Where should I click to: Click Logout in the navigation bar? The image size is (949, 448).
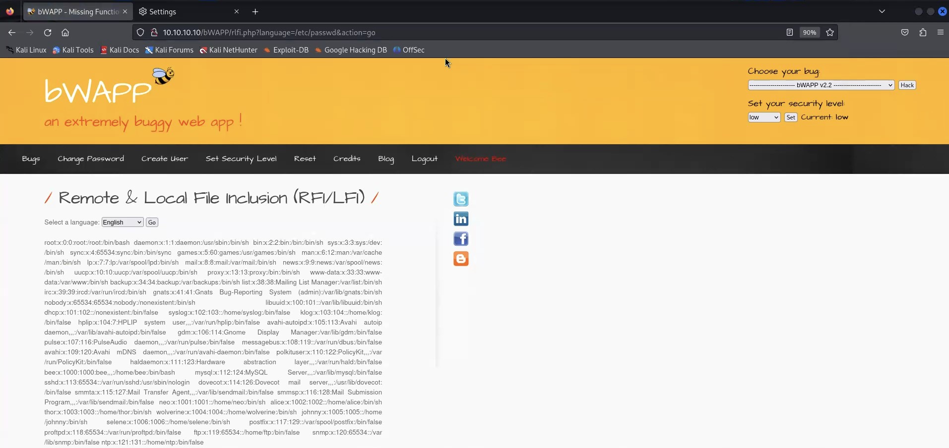pos(425,159)
